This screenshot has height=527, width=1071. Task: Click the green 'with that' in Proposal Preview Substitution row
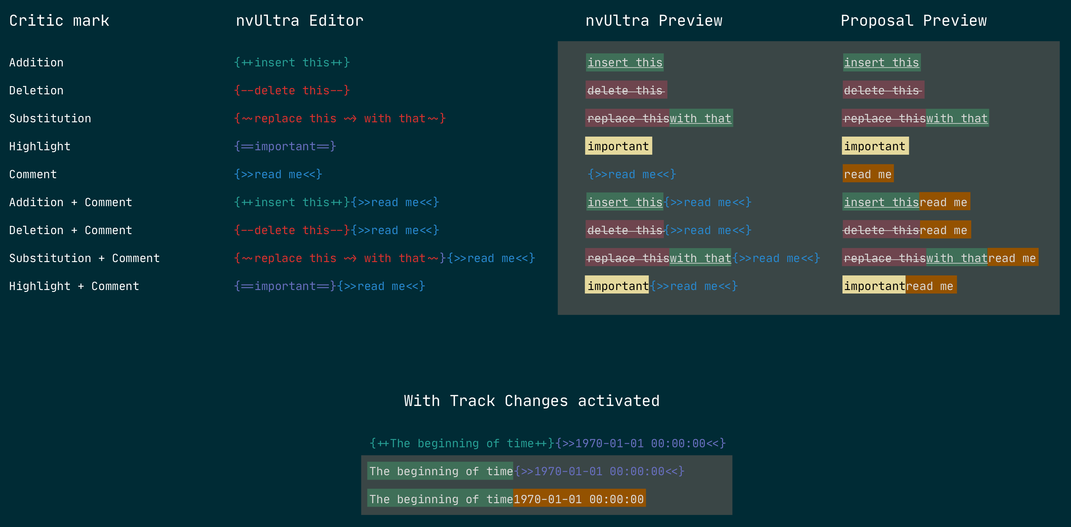pos(957,118)
